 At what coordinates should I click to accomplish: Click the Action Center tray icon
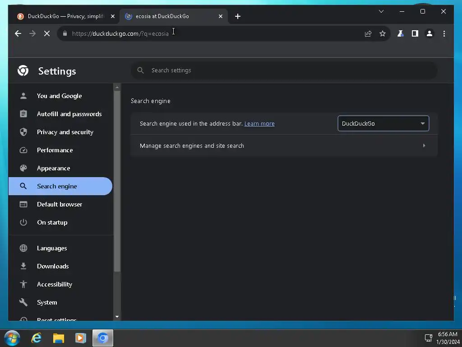click(428, 338)
